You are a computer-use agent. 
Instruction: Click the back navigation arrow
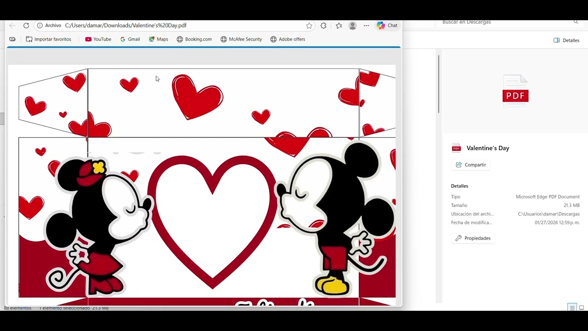click(12, 26)
